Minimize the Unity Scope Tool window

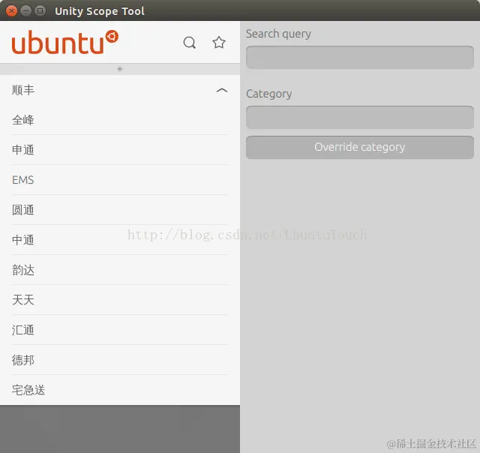(x=25, y=11)
